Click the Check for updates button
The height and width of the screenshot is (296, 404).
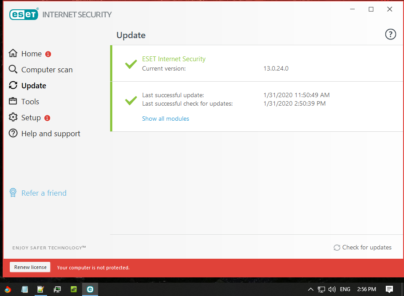[363, 247]
